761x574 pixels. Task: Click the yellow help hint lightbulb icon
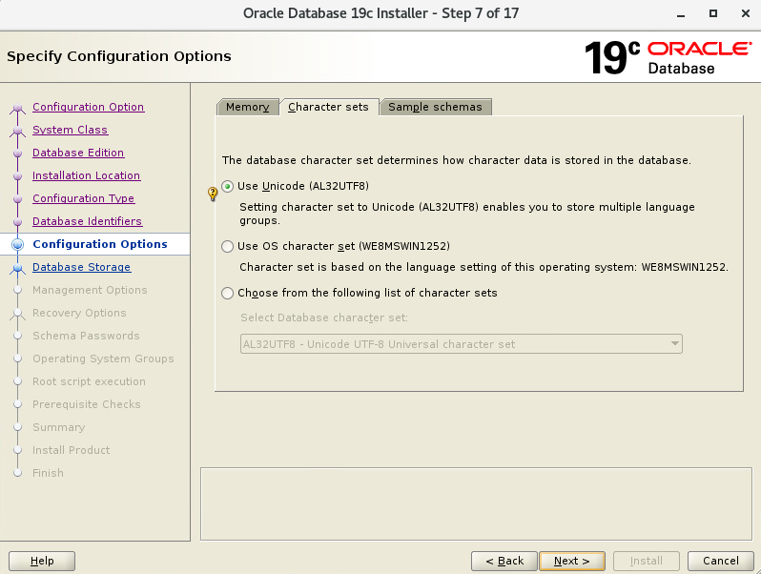(213, 194)
